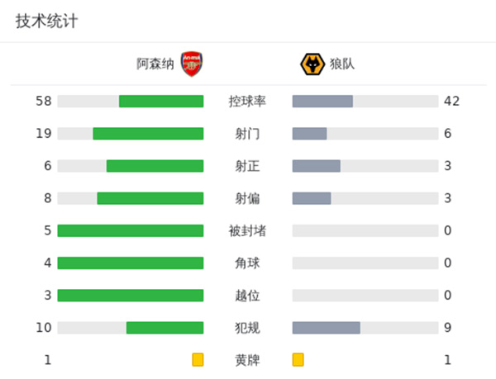This screenshot has width=496, height=379.
Task: Open the 狼队 team name link
Action: coord(341,64)
